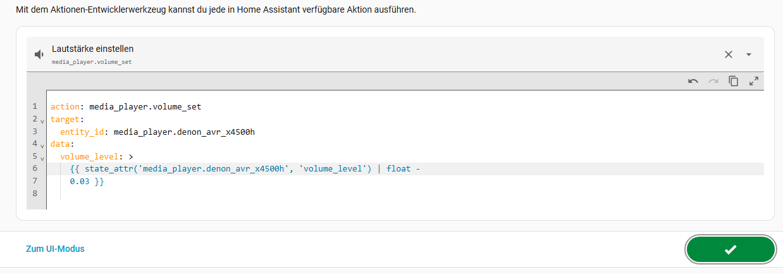Image resolution: width=783 pixels, height=274 pixels.
Task: Click the 0.03 value on line 7
Action: [x=80, y=182]
